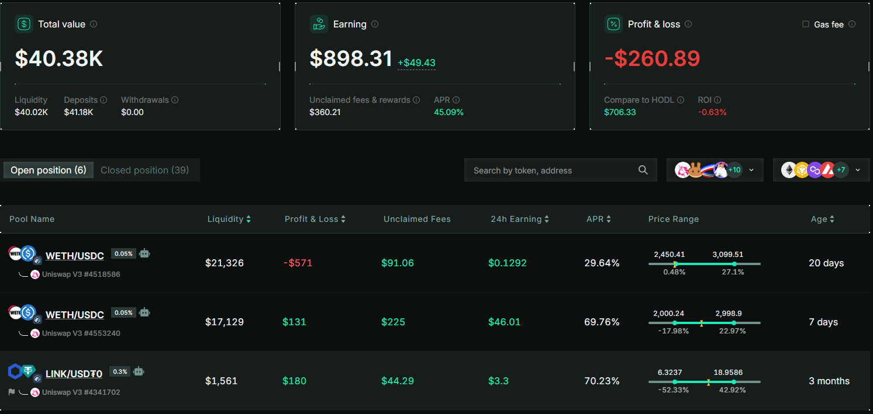The width and height of the screenshot is (873, 414).
Task: Select the Open position (6) tab
Action: (49, 170)
